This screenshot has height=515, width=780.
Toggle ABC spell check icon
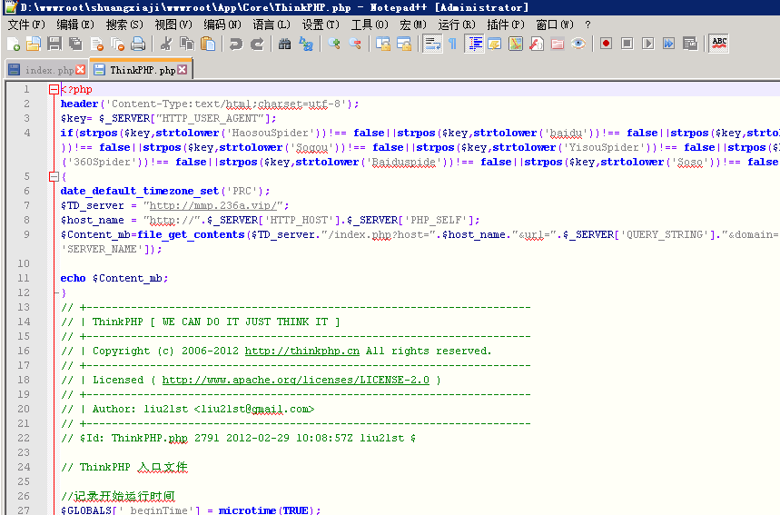tap(719, 43)
